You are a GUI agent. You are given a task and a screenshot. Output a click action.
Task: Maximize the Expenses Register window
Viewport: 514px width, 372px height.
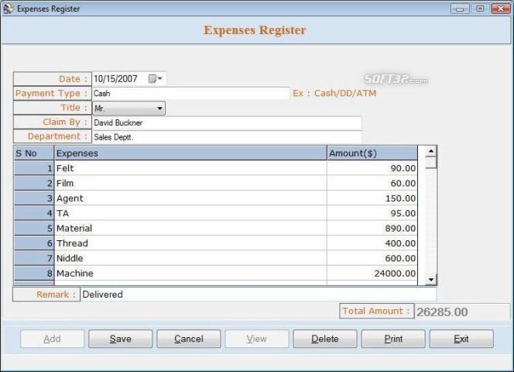pos(480,9)
